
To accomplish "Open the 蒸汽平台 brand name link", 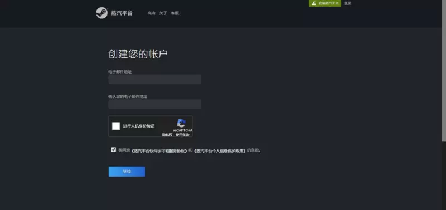I will point(122,13).
